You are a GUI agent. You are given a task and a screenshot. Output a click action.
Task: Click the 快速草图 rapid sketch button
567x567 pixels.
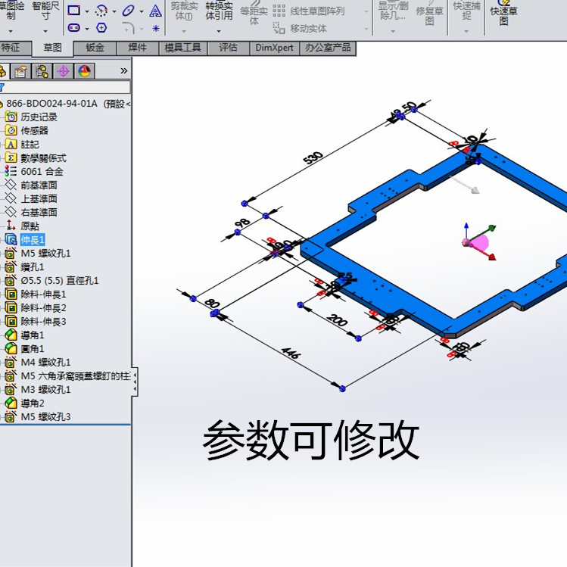click(503, 14)
